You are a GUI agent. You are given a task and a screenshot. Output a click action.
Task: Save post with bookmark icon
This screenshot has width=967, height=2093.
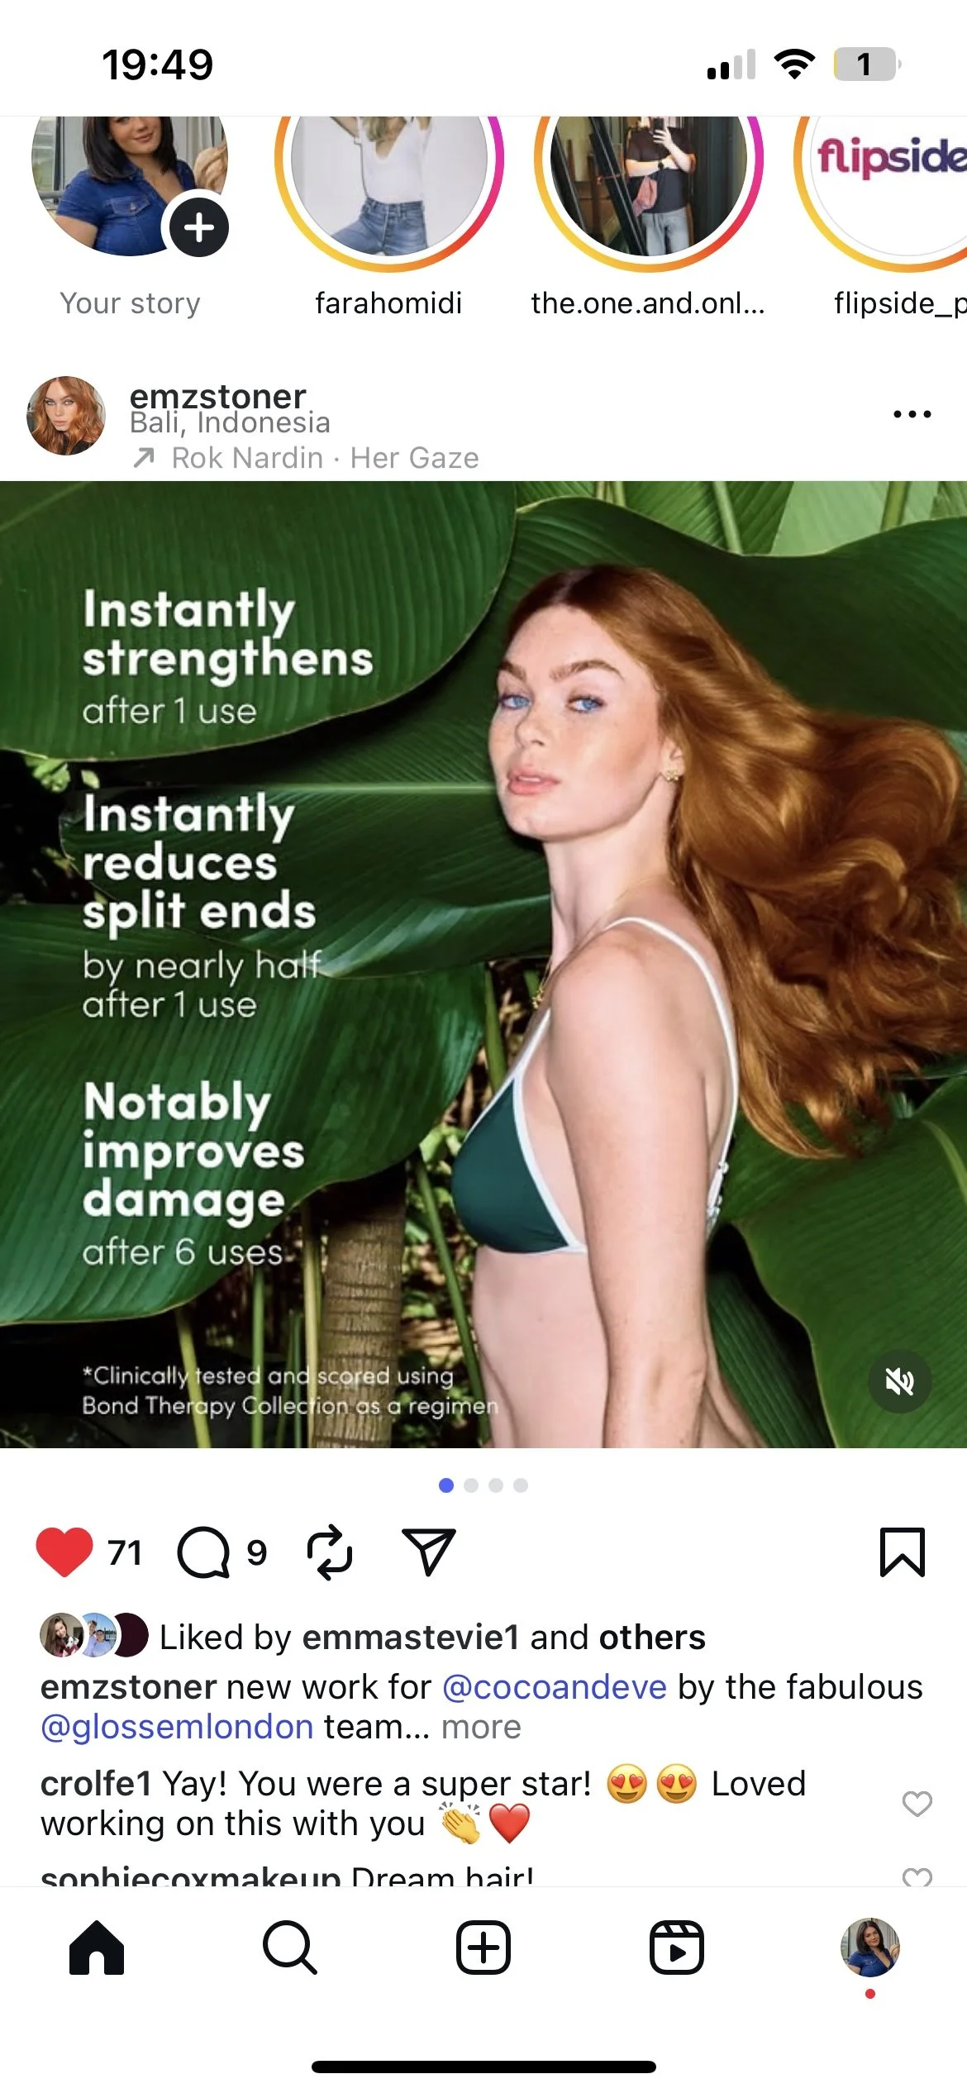tap(903, 1552)
